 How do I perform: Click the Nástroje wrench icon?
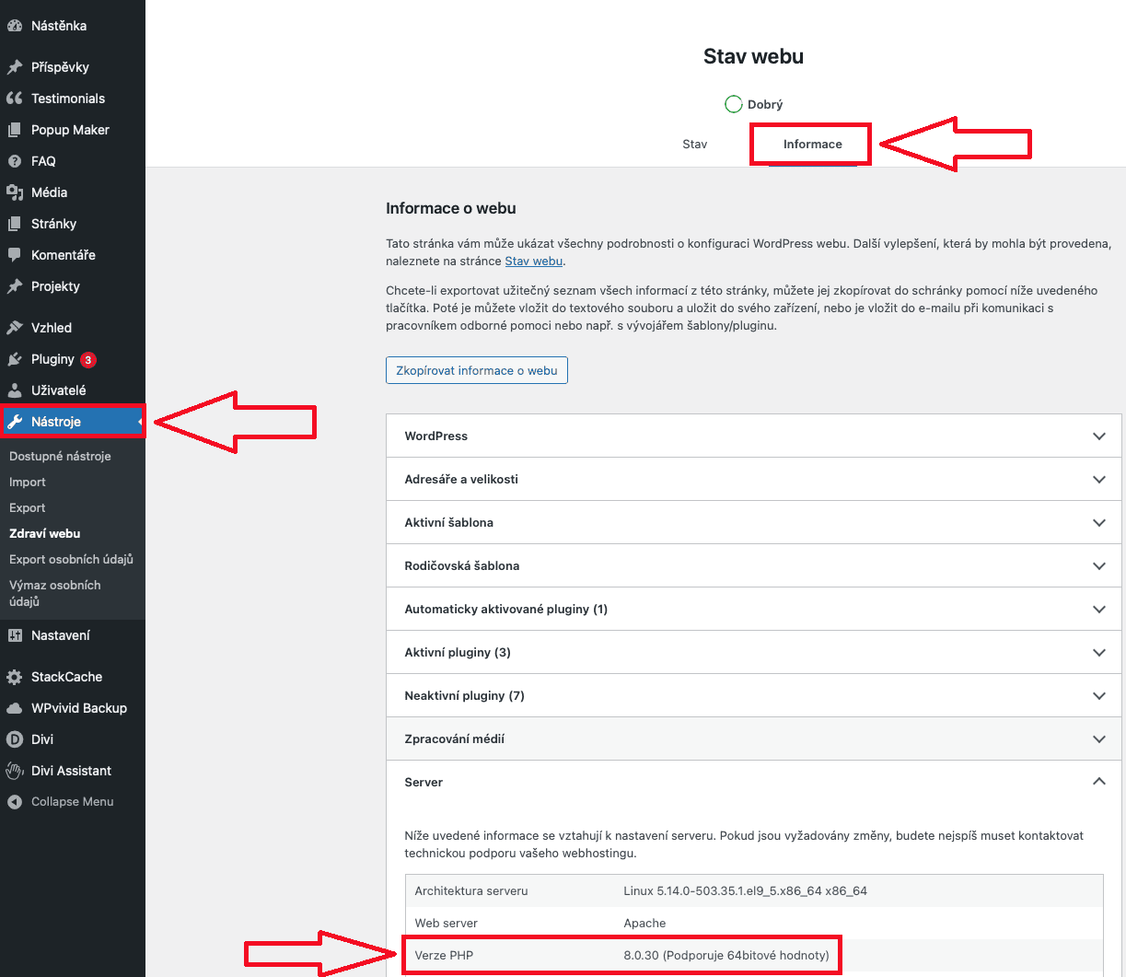click(x=15, y=422)
